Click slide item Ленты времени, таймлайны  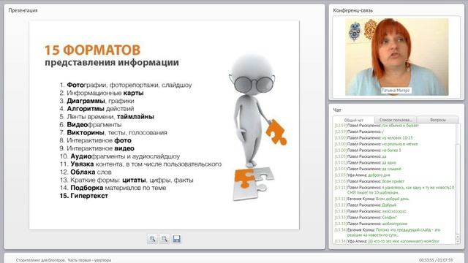point(107,117)
